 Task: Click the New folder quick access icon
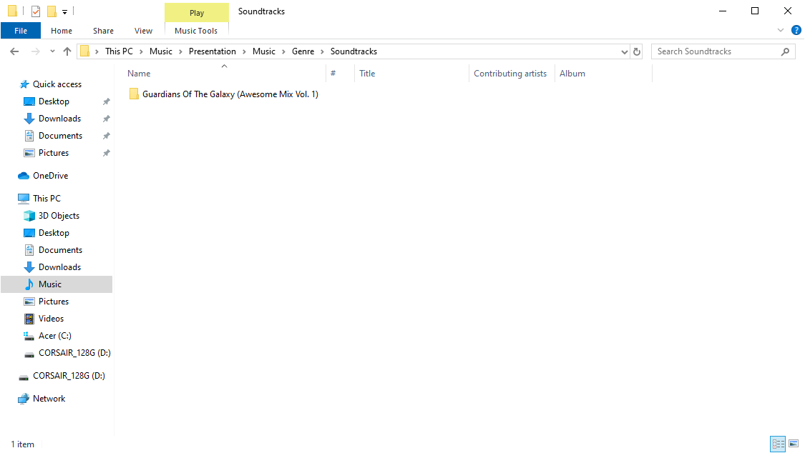pyautogui.click(x=52, y=11)
